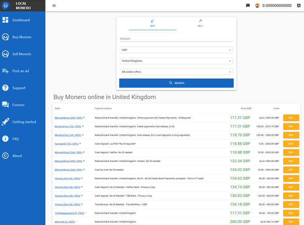The width and height of the screenshot is (304, 225).
Task: Click BUY for Halifax 118.88 GBP offer
Action: coord(291,153)
